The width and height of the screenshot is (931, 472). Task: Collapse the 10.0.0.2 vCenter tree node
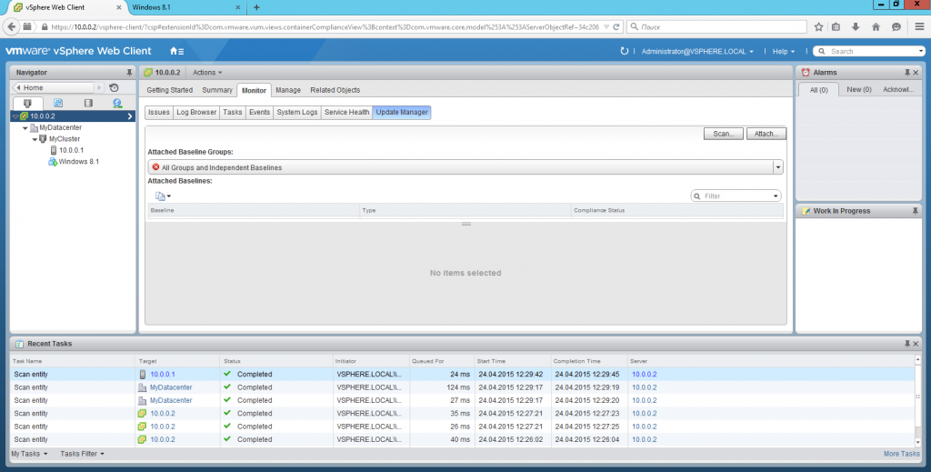15,116
